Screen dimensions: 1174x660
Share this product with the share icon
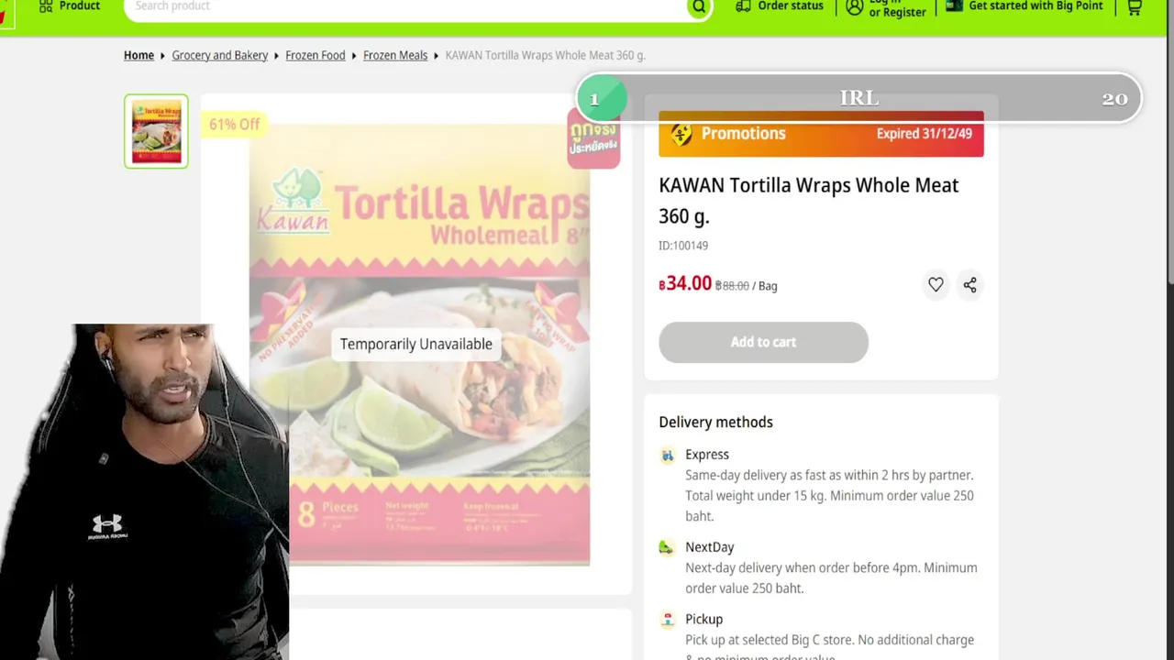tap(969, 285)
